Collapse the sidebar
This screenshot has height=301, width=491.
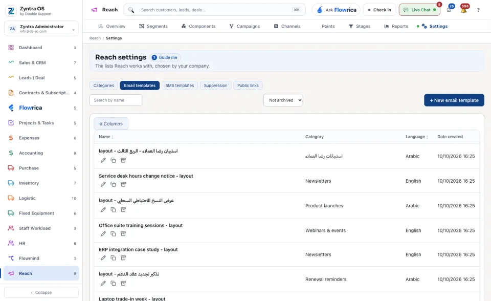tap(41, 292)
